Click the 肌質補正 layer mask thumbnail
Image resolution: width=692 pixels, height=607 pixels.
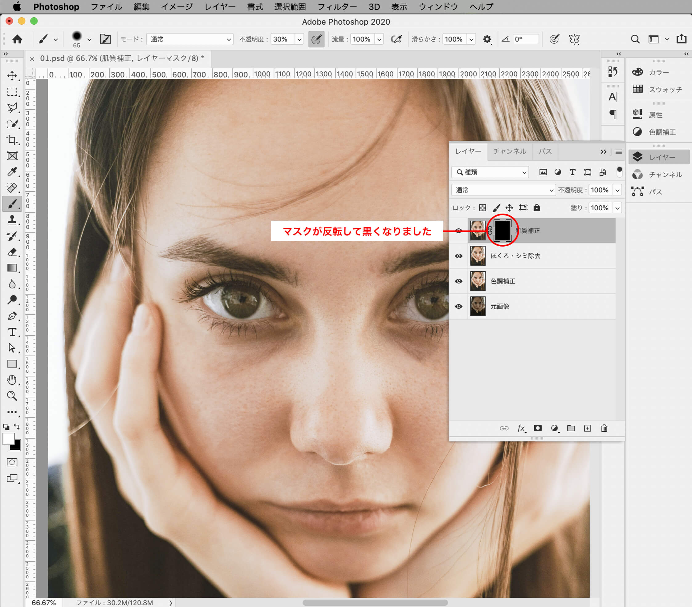pyautogui.click(x=503, y=231)
